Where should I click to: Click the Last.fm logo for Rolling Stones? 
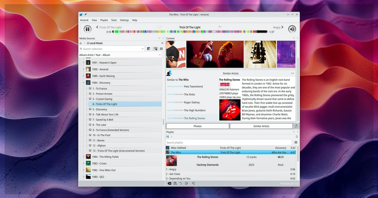[225, 85]
